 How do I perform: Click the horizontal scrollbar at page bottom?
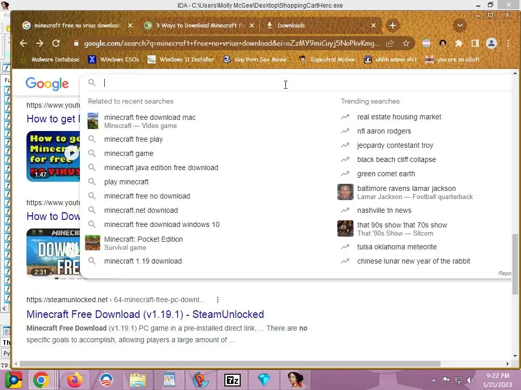tap(230, 364)
